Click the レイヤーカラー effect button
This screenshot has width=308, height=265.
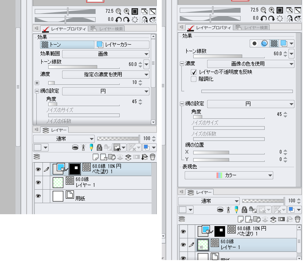tap(122, 45)
